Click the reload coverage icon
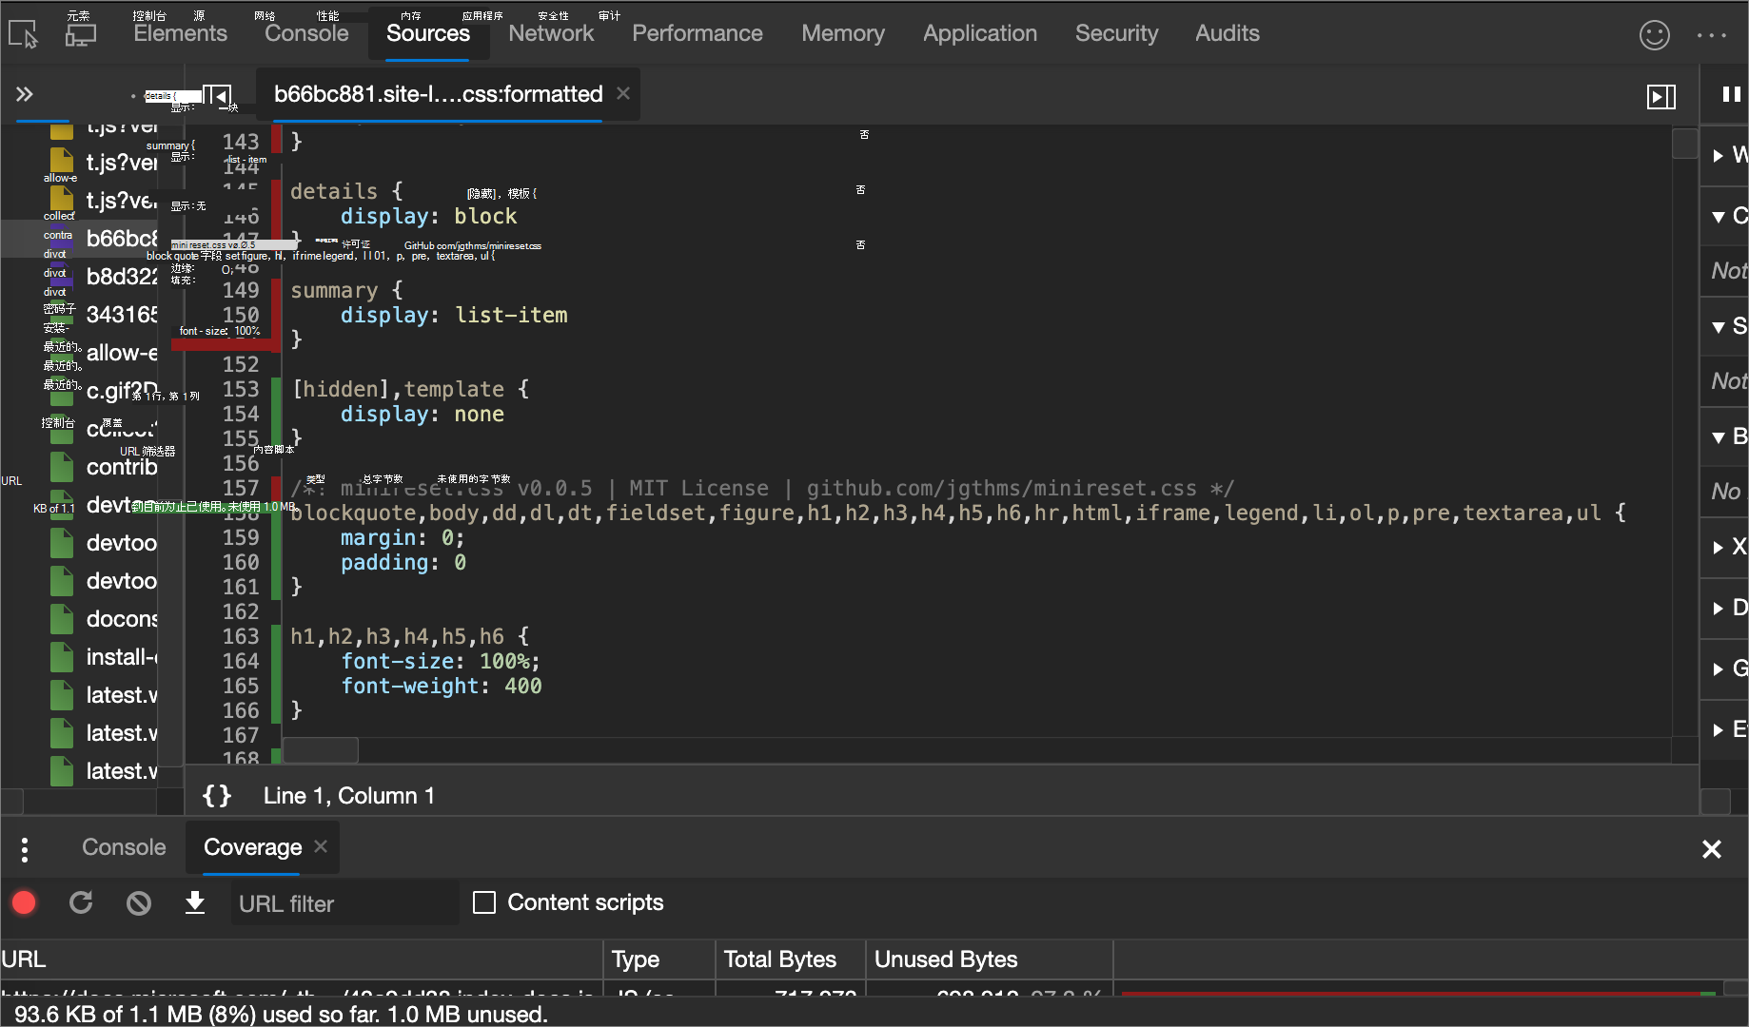Viewport: 1749px width, 1027px height. click(x=81, y=902)
